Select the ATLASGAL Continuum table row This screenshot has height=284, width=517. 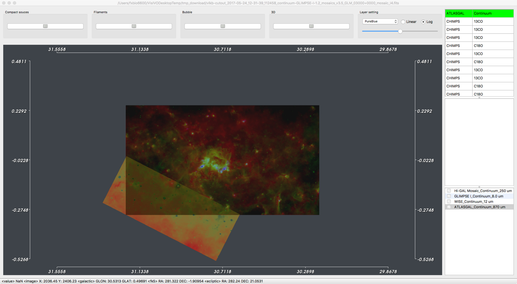click(479, 13)
